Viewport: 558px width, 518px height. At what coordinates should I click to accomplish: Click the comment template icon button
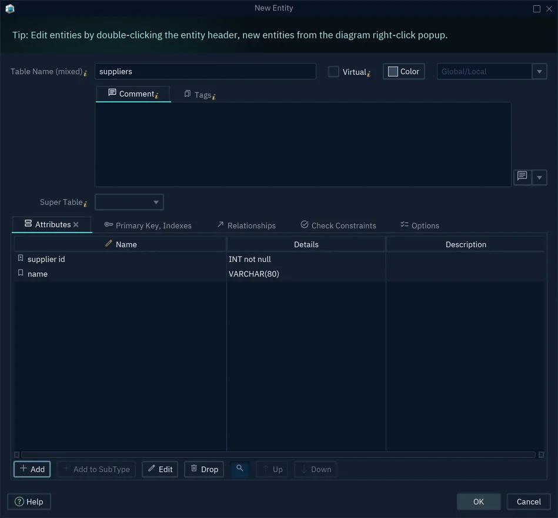pyautogui.click(x=522, y=177)
